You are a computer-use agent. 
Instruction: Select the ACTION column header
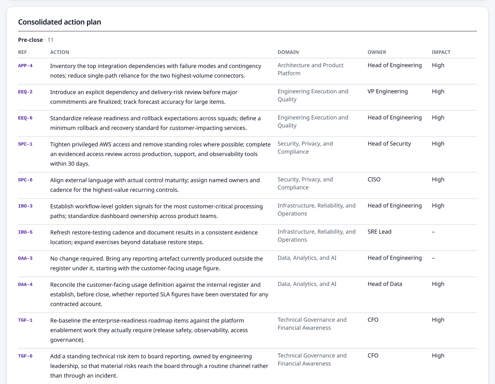pyautogui.click(x=60, y=52)
